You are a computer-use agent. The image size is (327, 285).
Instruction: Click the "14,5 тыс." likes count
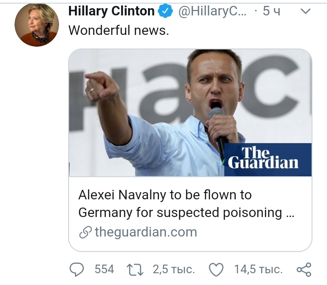tap(258, 270)
